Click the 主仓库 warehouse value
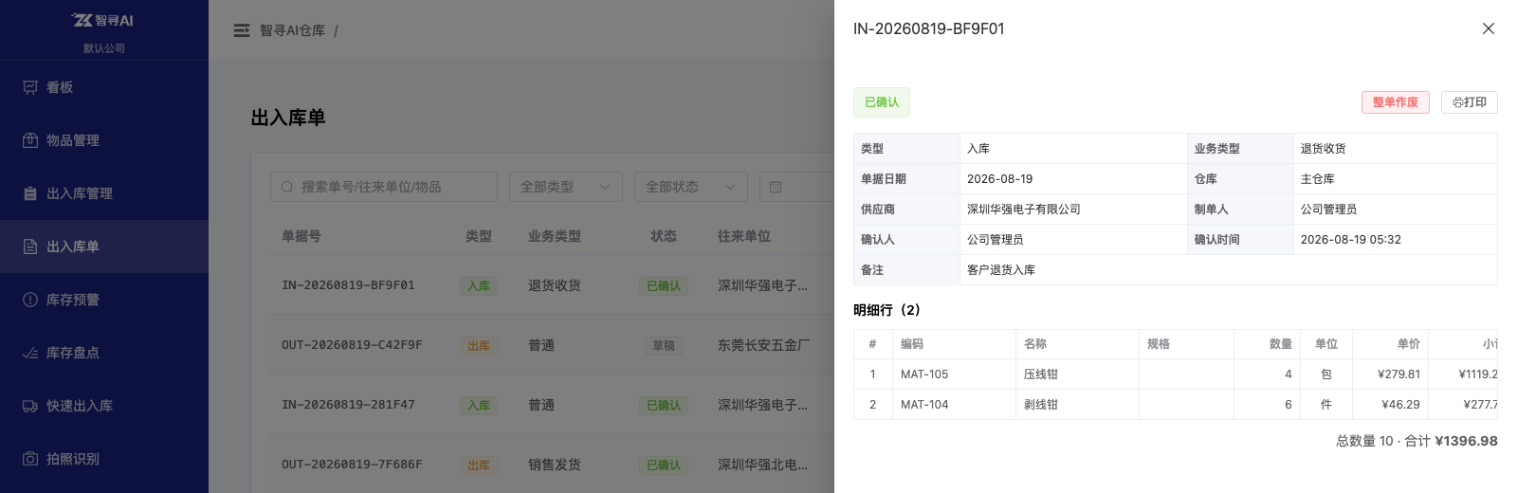1517x493 pixels. (1318, 179)
